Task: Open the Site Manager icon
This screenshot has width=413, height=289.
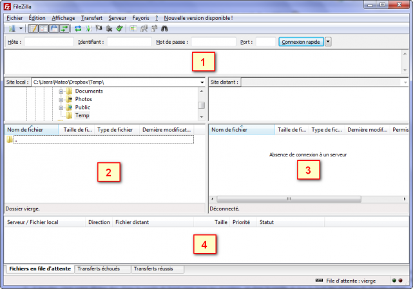Action: (12, 29)
